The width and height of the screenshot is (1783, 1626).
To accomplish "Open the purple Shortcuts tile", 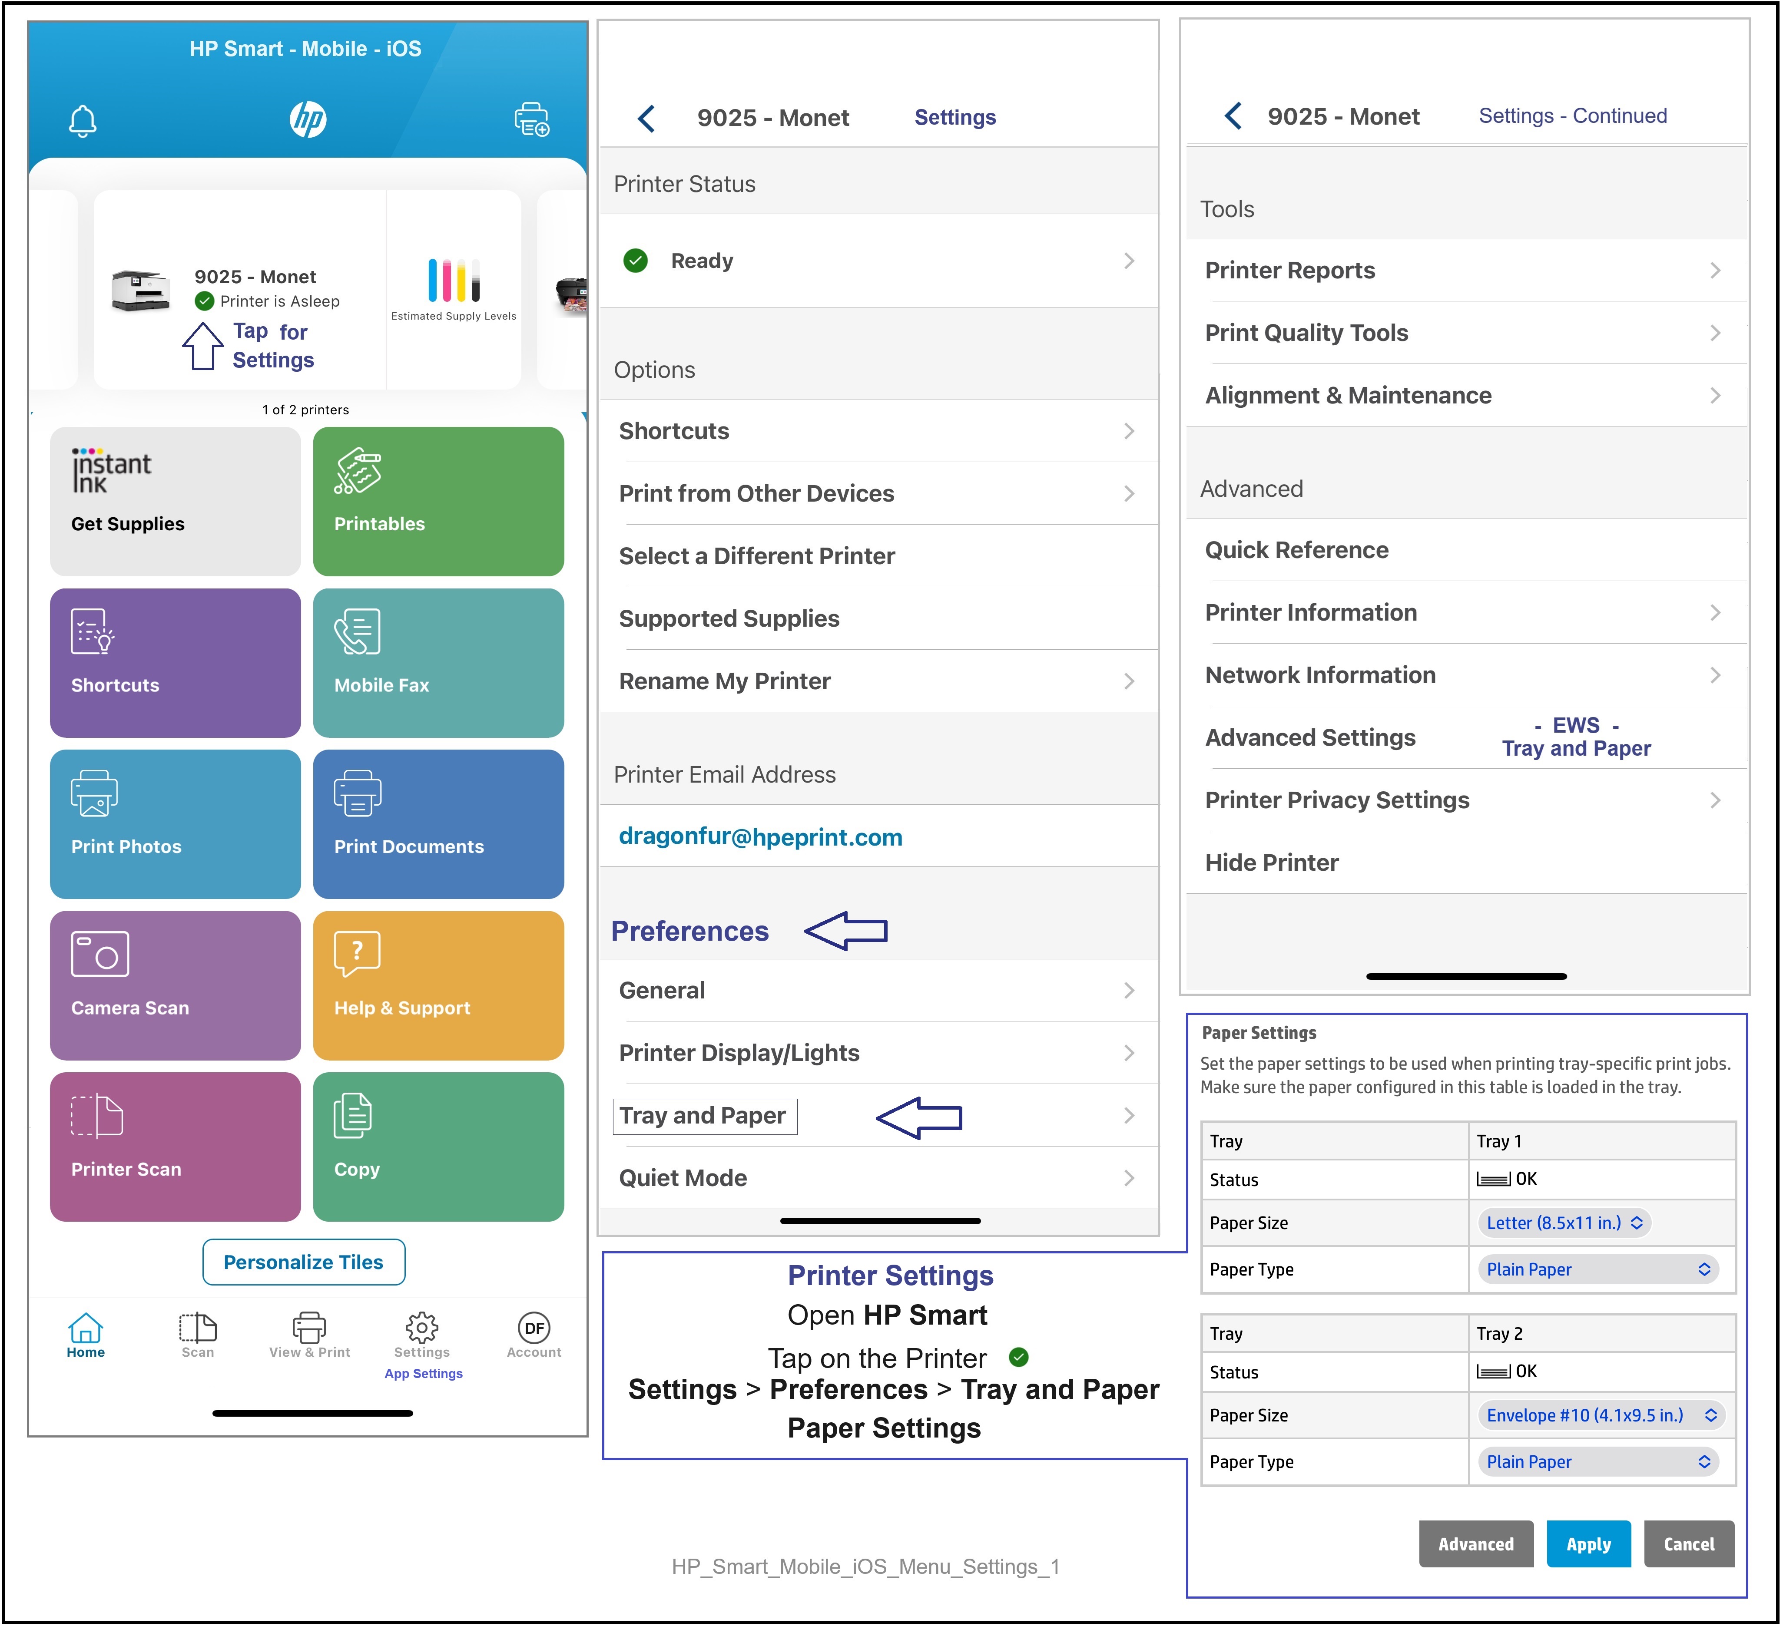I will (x=175, y=663).
